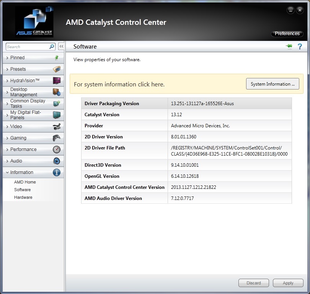Click the Common Display Tasks icon
310x294 pixels.
(57, 104)
